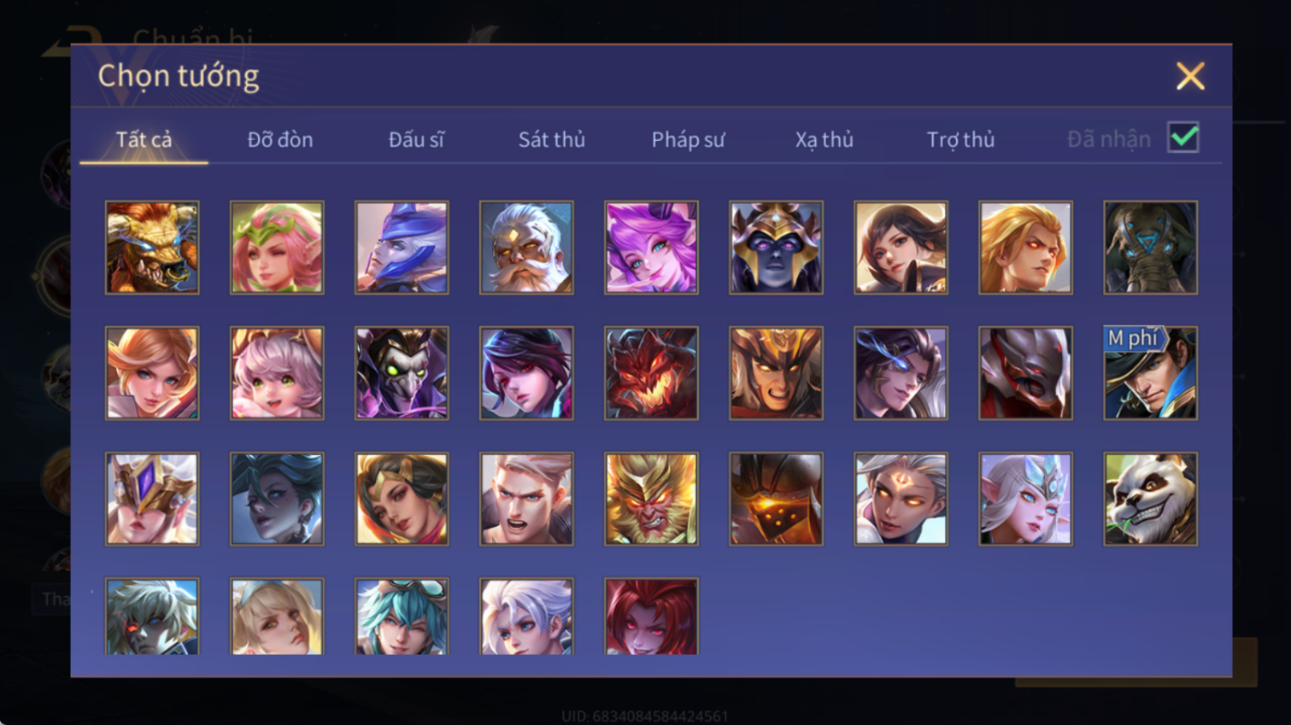Choose the panda hero portrait
Image resolution: width=1291 pixels, height=725 pixels.
point(1150,499)
